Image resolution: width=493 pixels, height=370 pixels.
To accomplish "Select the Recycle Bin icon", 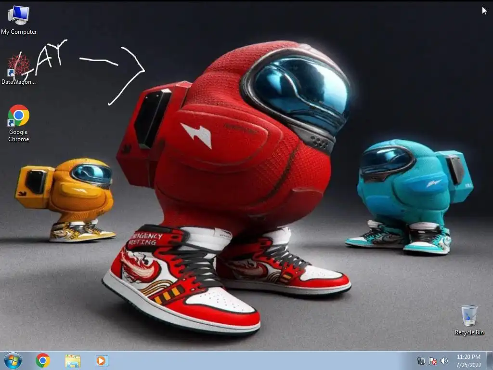I will tap(469, 320).
